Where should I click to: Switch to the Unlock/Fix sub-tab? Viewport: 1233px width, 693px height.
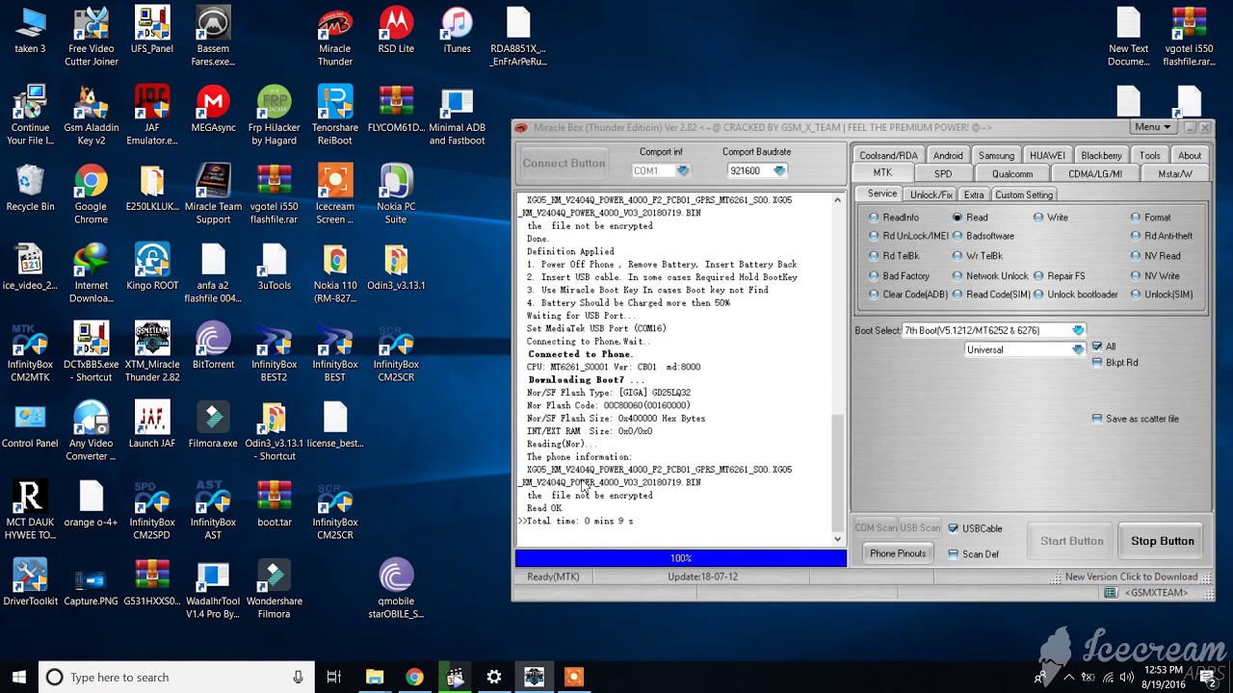coord(931,194)
